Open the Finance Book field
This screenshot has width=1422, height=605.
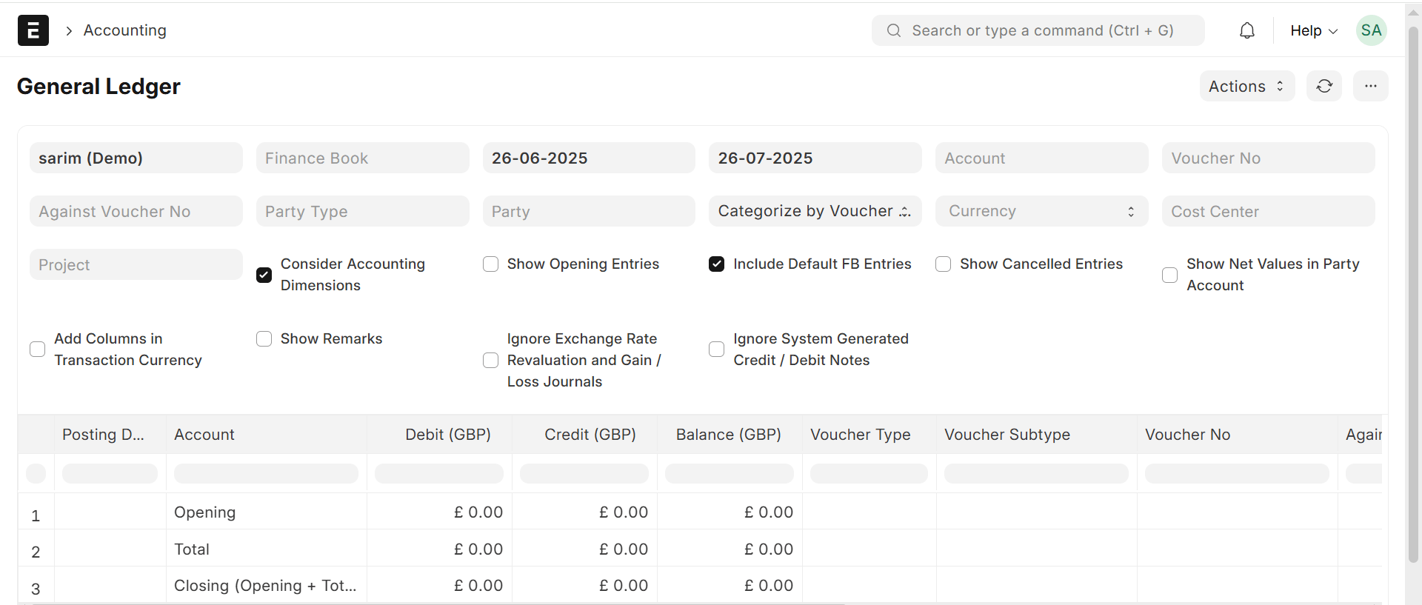tap(363, 158)
